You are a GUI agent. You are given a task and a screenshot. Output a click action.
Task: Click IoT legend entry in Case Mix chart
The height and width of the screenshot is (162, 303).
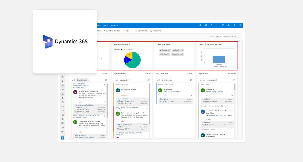(x=123, y=50)
